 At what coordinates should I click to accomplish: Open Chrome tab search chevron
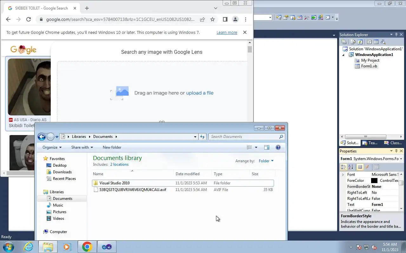pyautogui.click(x=216, y=8)
